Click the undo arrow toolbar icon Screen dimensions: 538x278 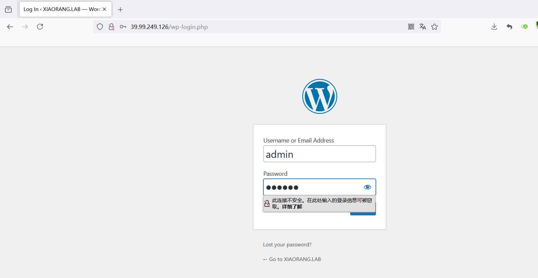pos(509,27)
